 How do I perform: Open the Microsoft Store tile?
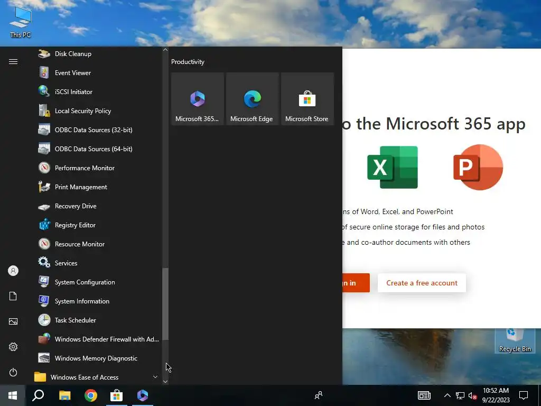pos(307,99)
